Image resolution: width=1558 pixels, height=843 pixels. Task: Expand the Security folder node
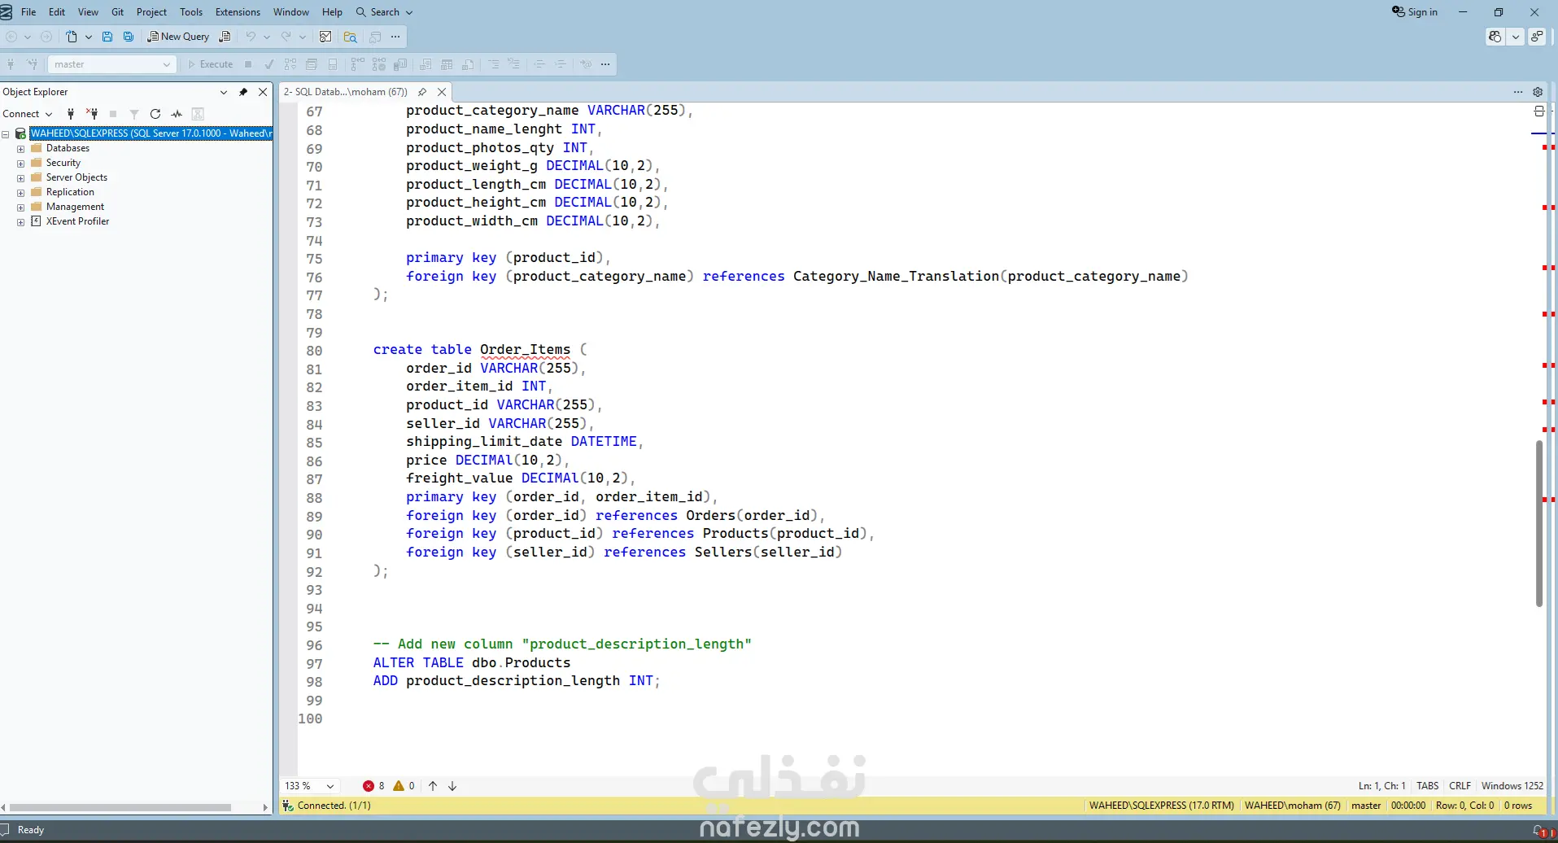click(x=20, y=164)
